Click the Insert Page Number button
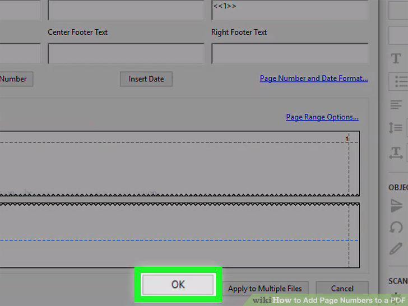 (x=16, y=79)
